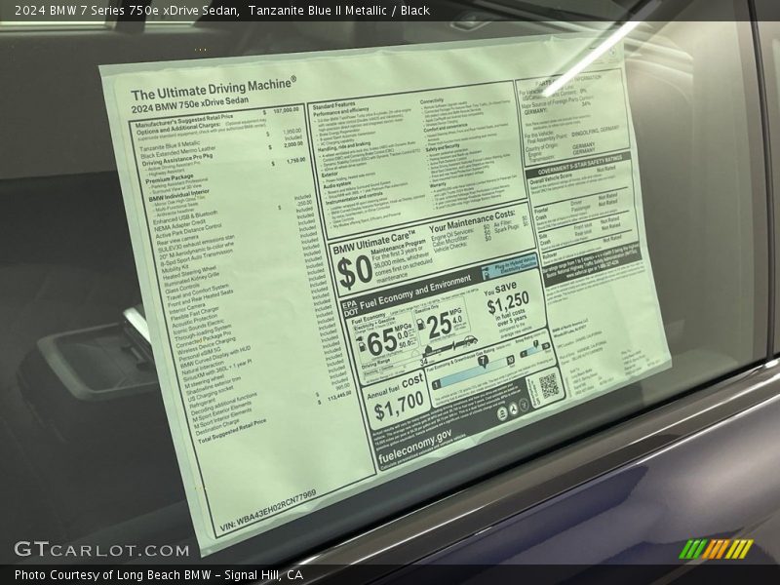Click the fueleconomy.gov web address

point(415,447)
